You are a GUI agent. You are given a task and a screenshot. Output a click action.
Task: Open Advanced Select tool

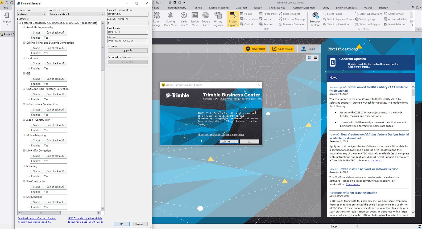tap(395, 19)
